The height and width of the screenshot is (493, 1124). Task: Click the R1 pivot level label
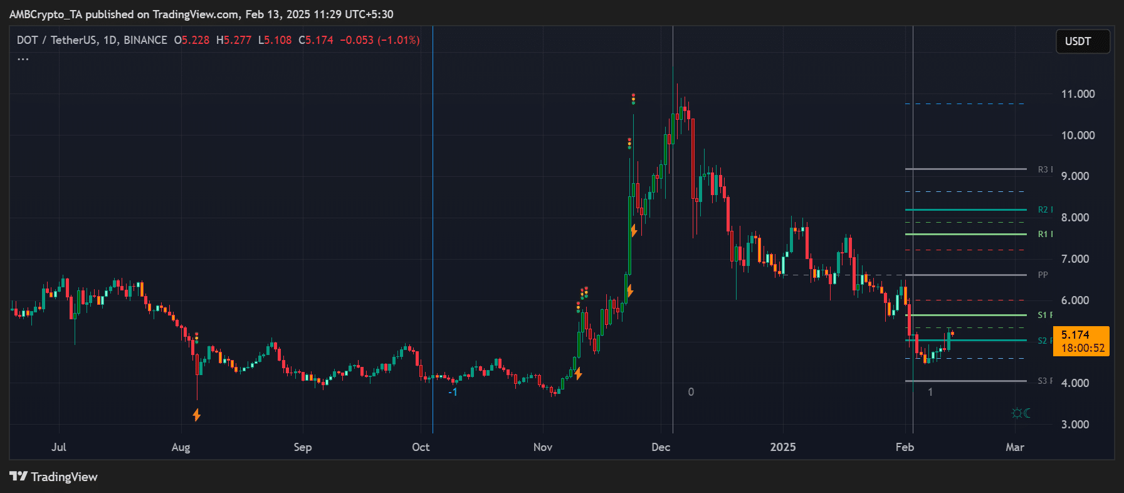[x=1044, y=234]
